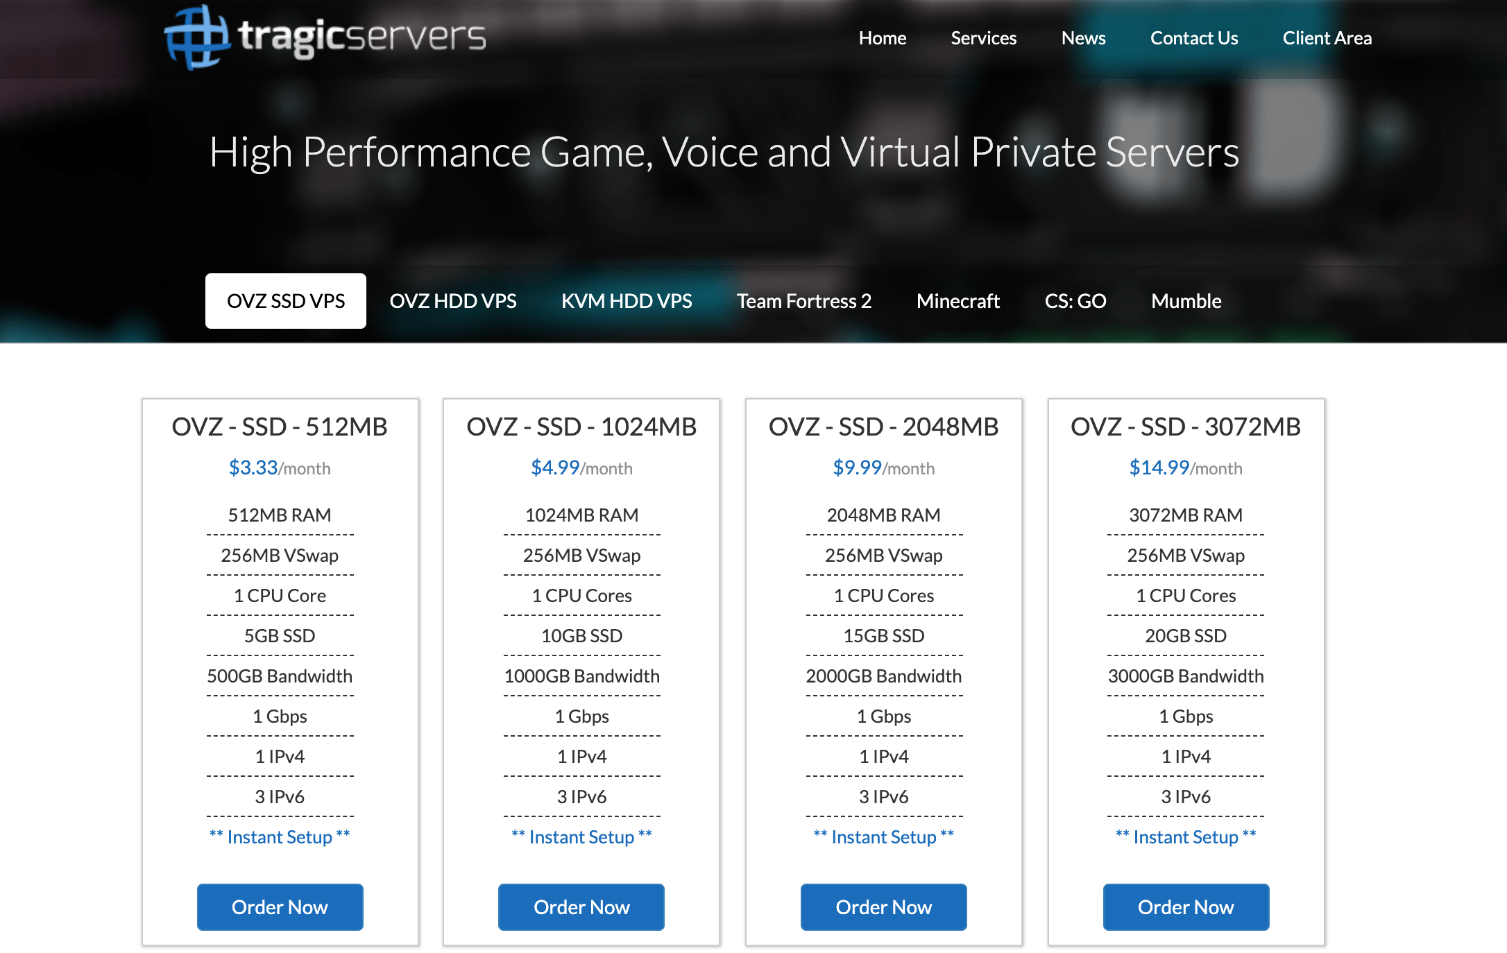Order the OVZ SSD 512MB plan

280,907
